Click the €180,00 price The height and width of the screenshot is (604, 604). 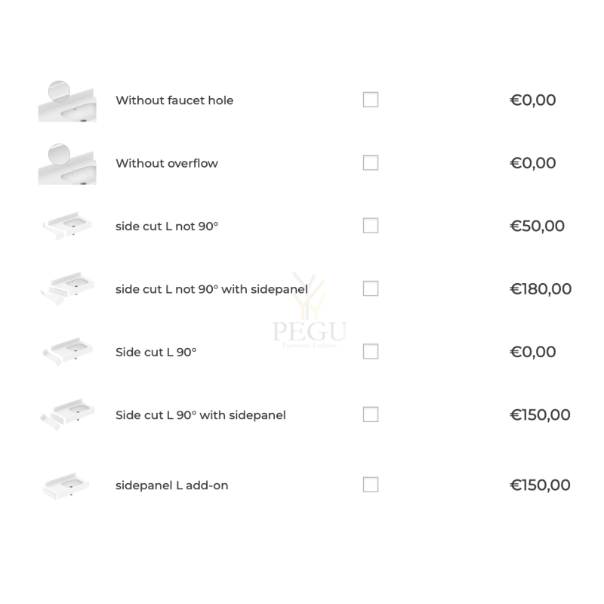[541, 289]
